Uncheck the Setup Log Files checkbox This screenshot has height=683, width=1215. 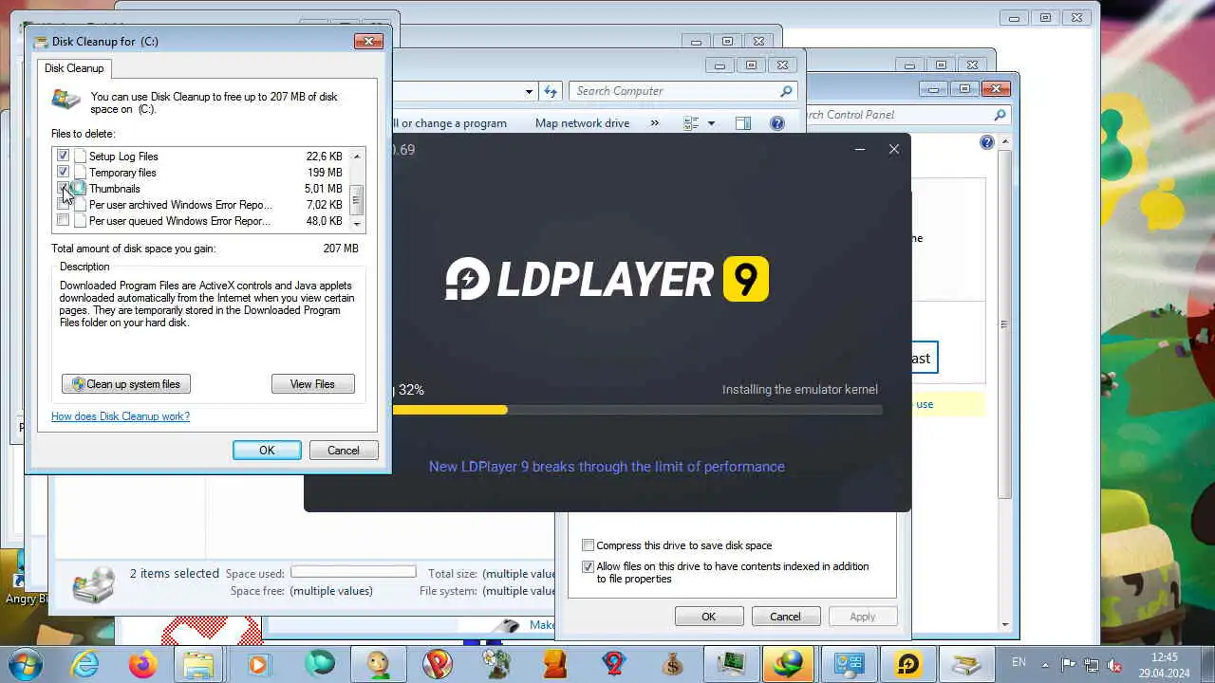pyautogui.click(x=63, y=156)
